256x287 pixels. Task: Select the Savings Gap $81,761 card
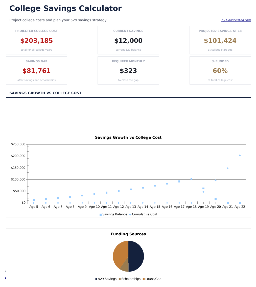[36, 71]
